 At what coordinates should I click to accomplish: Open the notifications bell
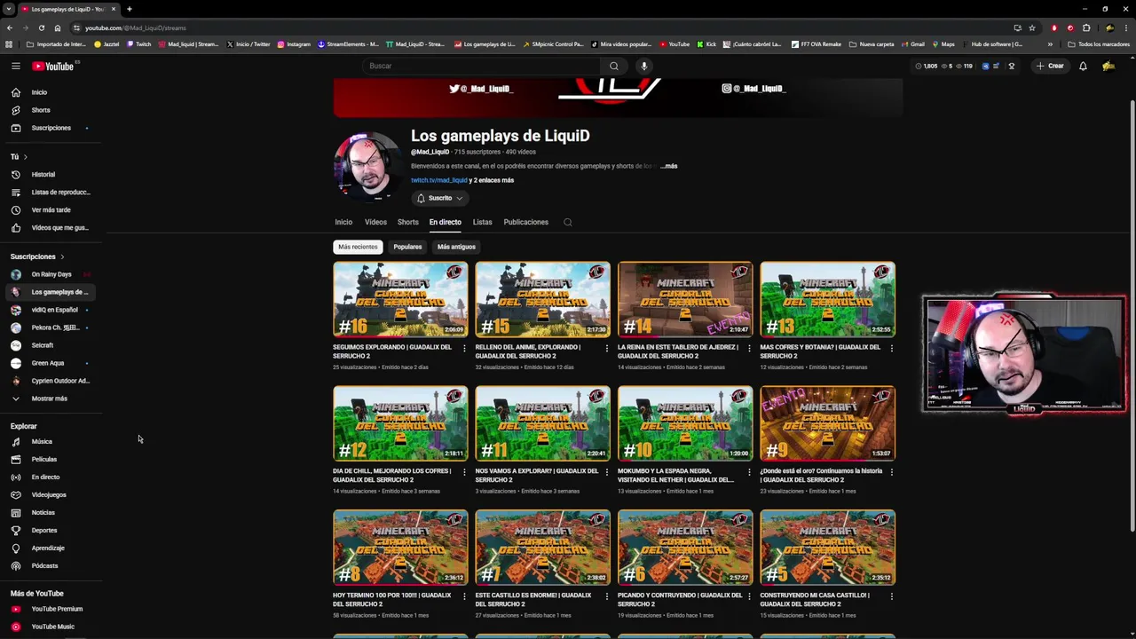tap(1083, 66)
